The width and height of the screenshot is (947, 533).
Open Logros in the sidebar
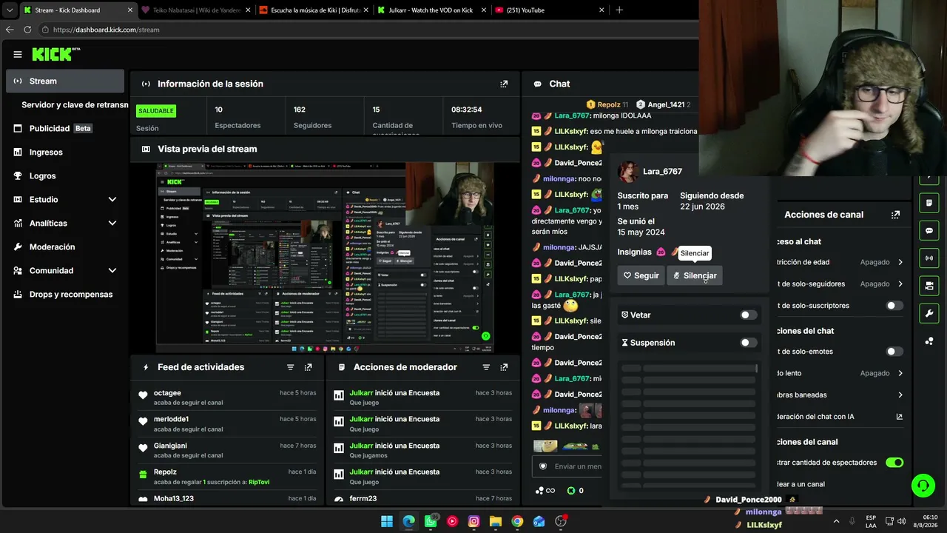point(65,176)
